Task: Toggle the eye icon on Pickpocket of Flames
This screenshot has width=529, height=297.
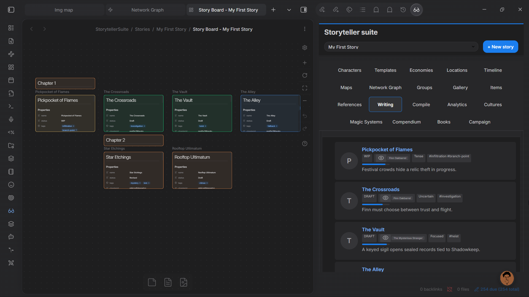Action: (381, 158)
